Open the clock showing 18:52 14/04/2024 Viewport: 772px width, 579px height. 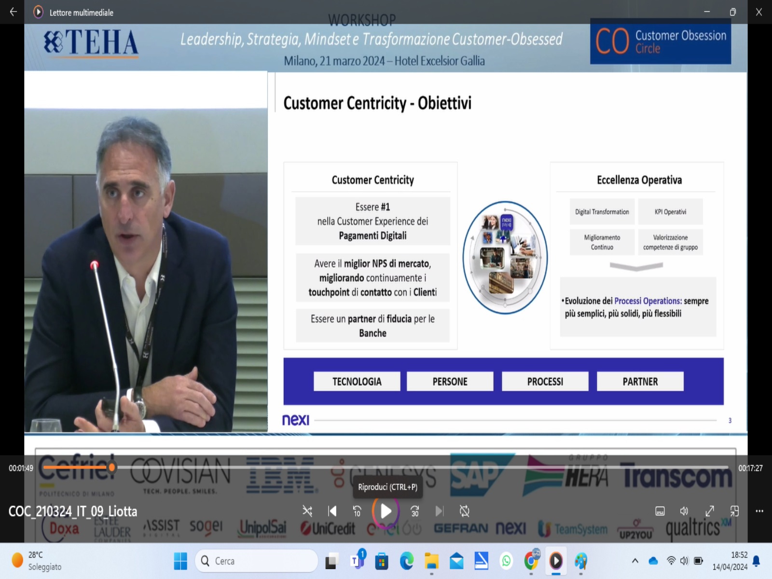(x=730, y=561)
